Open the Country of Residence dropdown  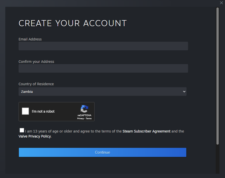[103, 92]
